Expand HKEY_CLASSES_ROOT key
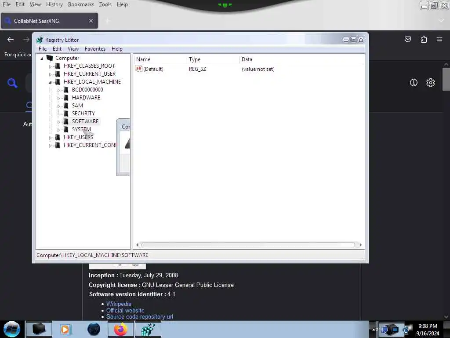 50,66
